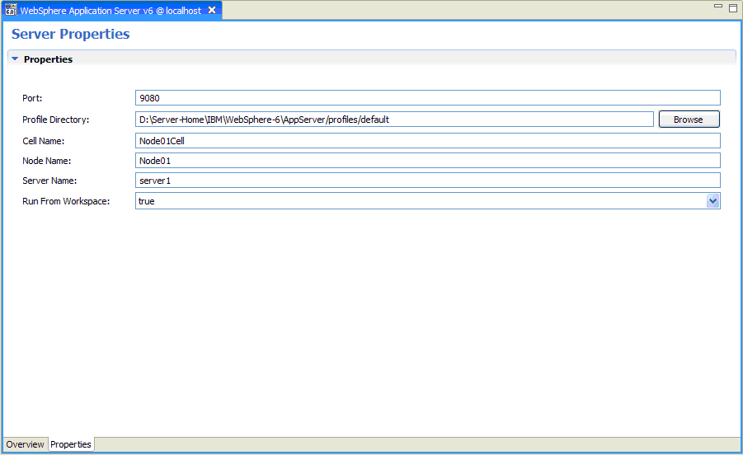Close the WebSphere Application Server v6 tab
Image resolution: width=743 pixels, height=455 pixels.
[212, 10]
